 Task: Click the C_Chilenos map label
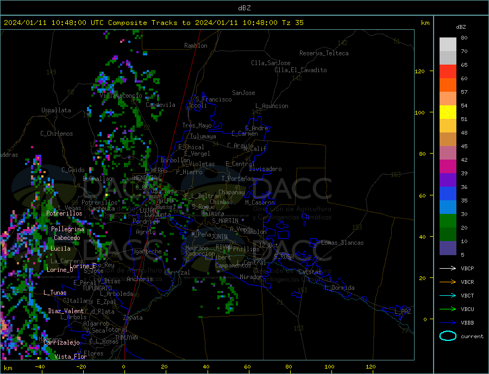pos(57,134)
